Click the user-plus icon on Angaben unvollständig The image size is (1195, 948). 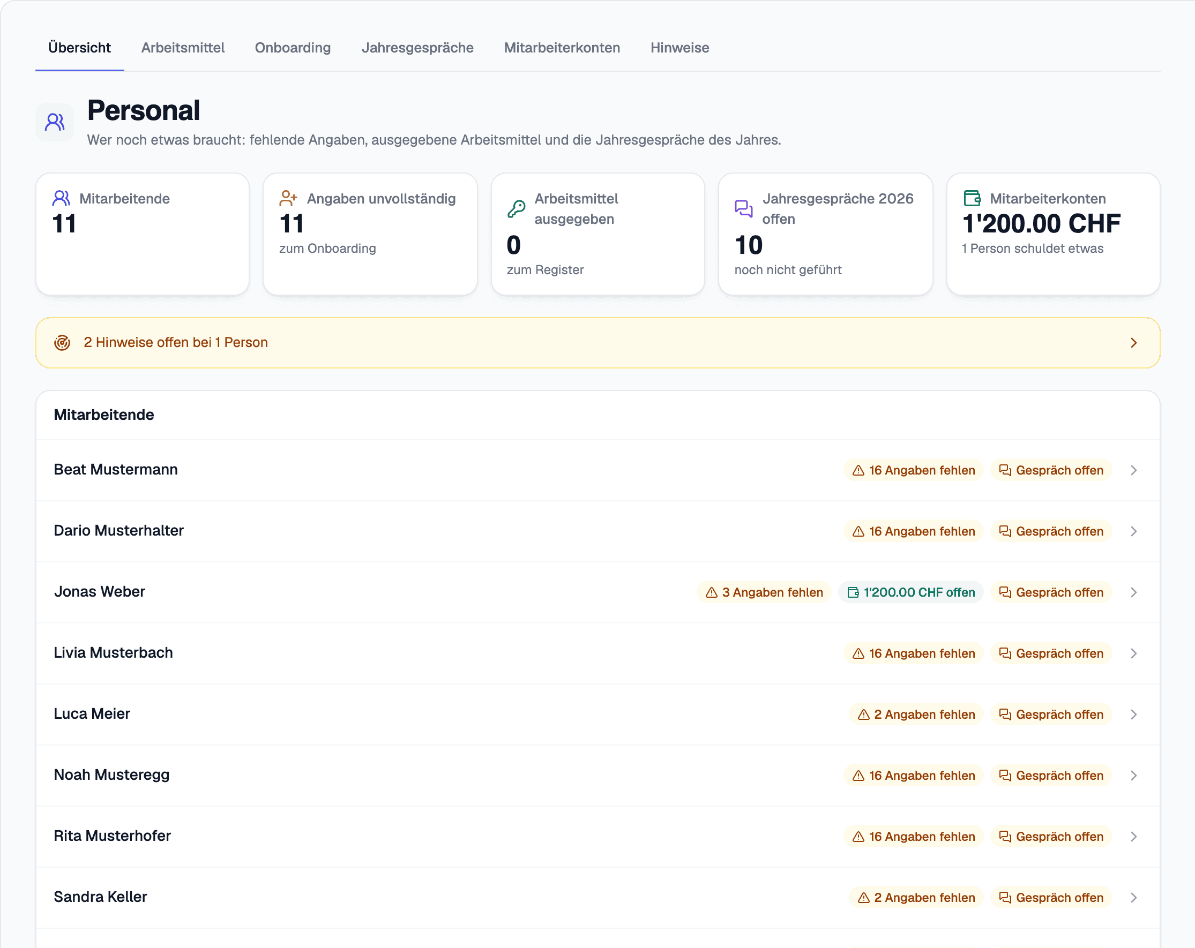(x=288, y=198)
